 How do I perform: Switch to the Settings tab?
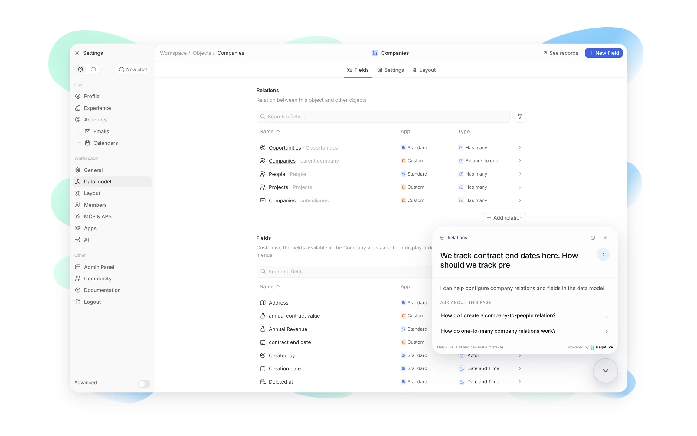click(391, 70)
